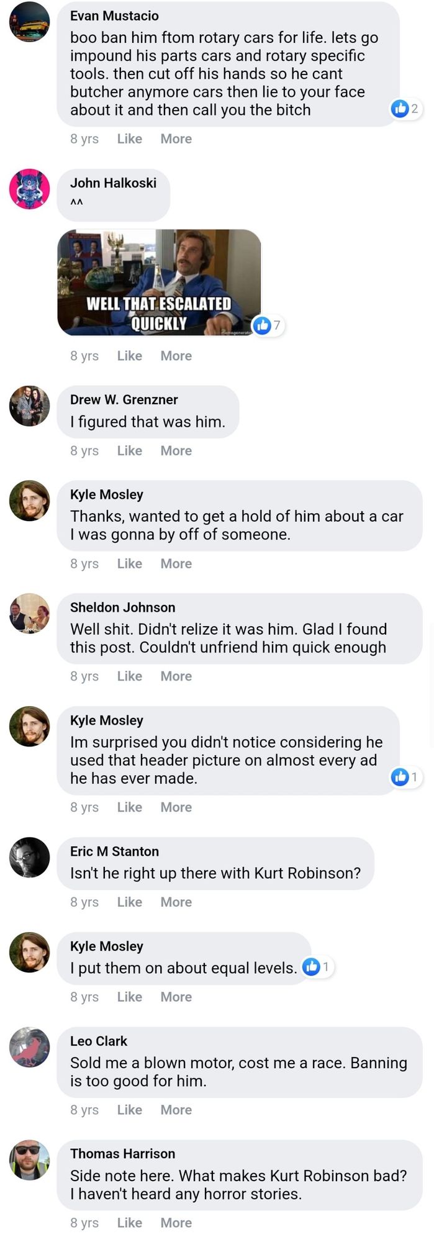Image resolution: width=434 pixels, height=1242 pixels.
Task: Tap Sheldon Johnson's profile picture
Action: tap(29, 614)
